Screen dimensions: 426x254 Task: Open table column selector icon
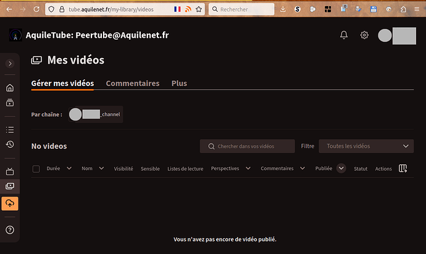pyautogui.click(x=403, y=168)
